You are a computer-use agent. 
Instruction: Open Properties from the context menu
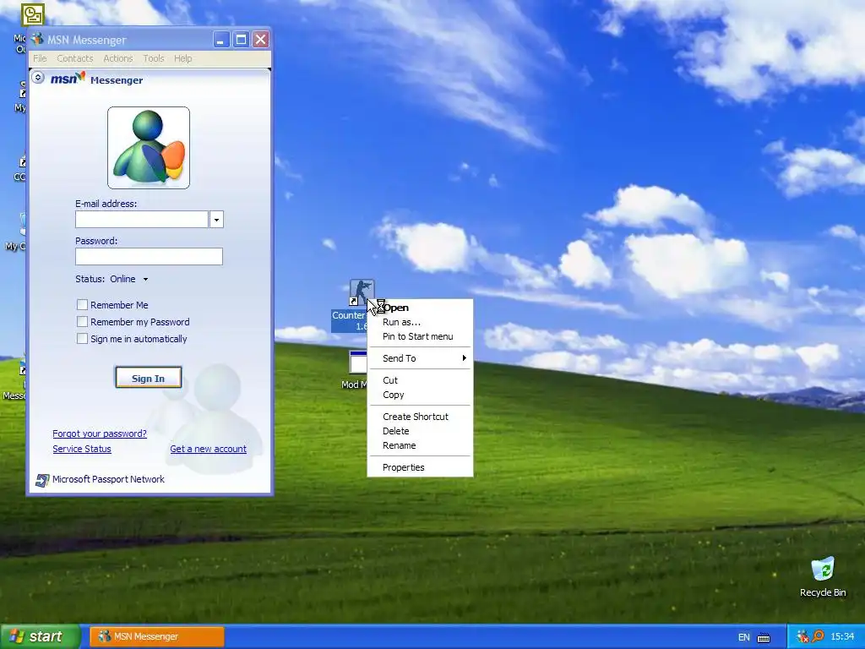point(420,467)
